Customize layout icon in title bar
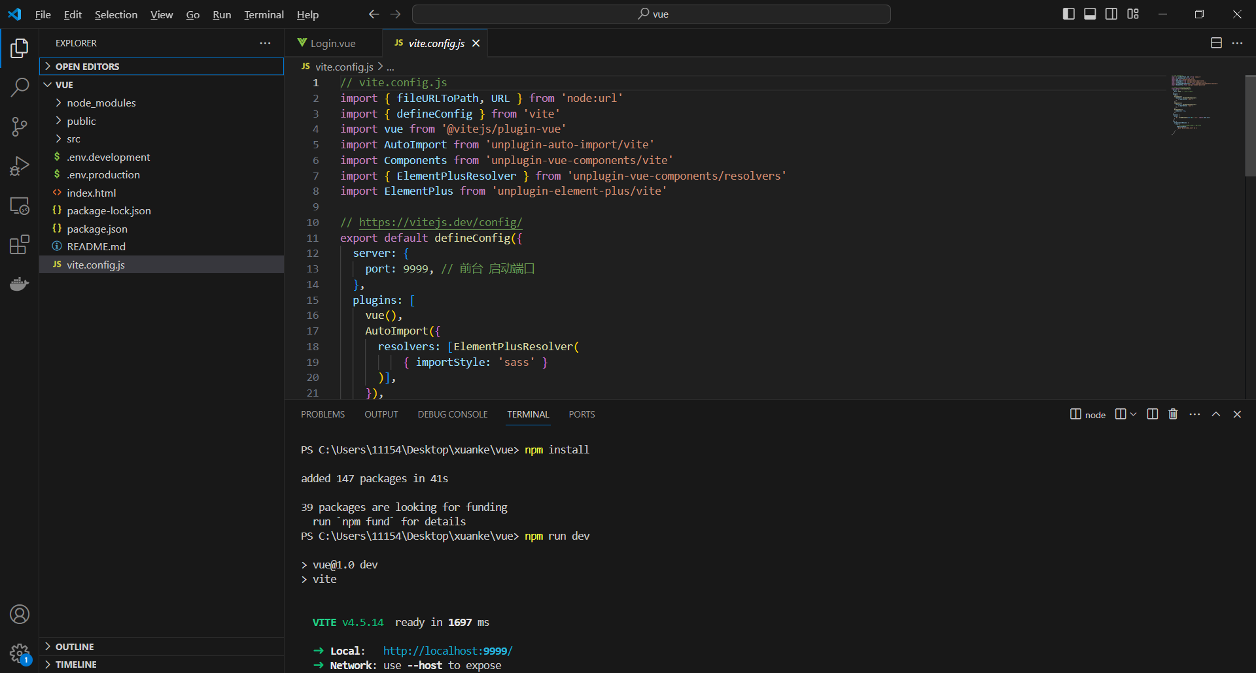 tap(1133, 14)
